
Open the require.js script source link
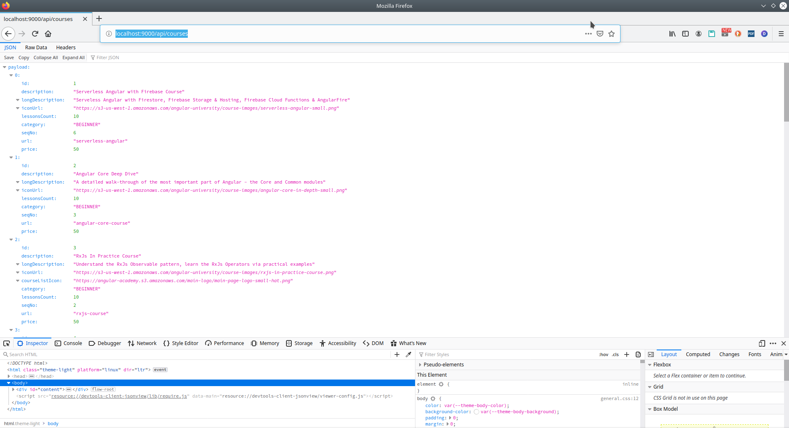click(x=119, y=396)
